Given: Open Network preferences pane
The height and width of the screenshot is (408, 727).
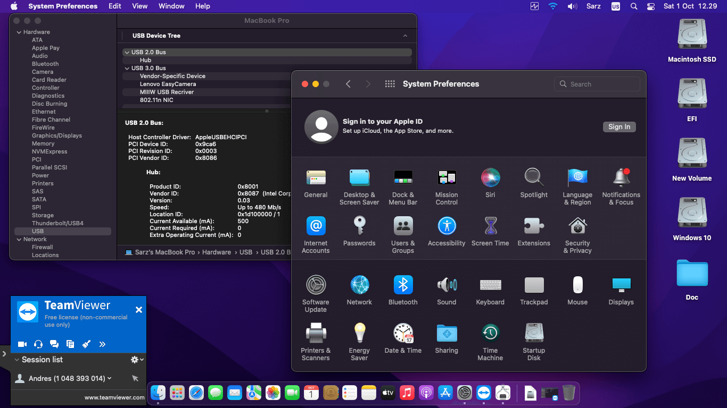Looking at the screenshot, I should [x=359, y=290].
